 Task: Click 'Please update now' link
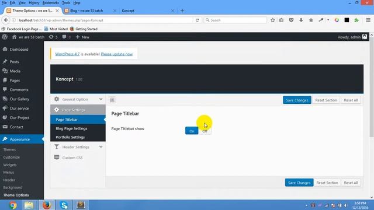[117, 54]
